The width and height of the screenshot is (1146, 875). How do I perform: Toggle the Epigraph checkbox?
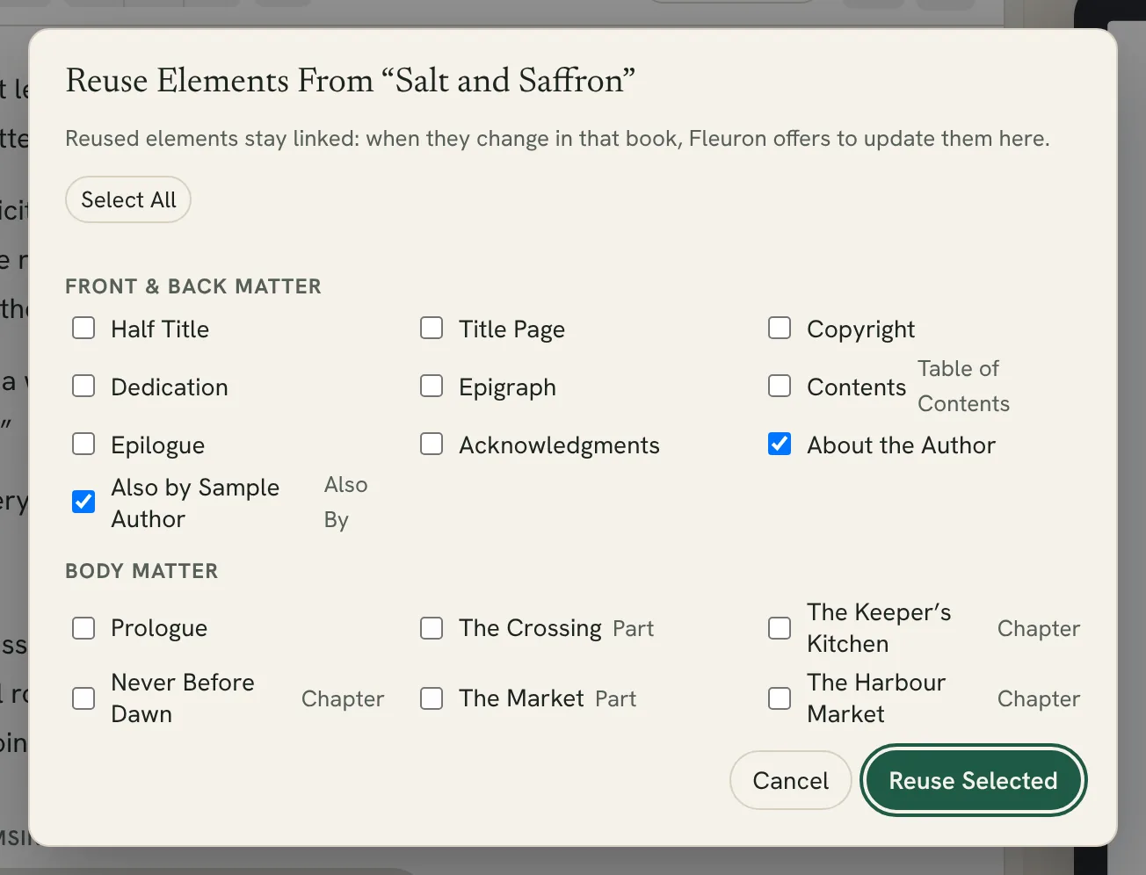pyautogui.click(x=432, y=387)
